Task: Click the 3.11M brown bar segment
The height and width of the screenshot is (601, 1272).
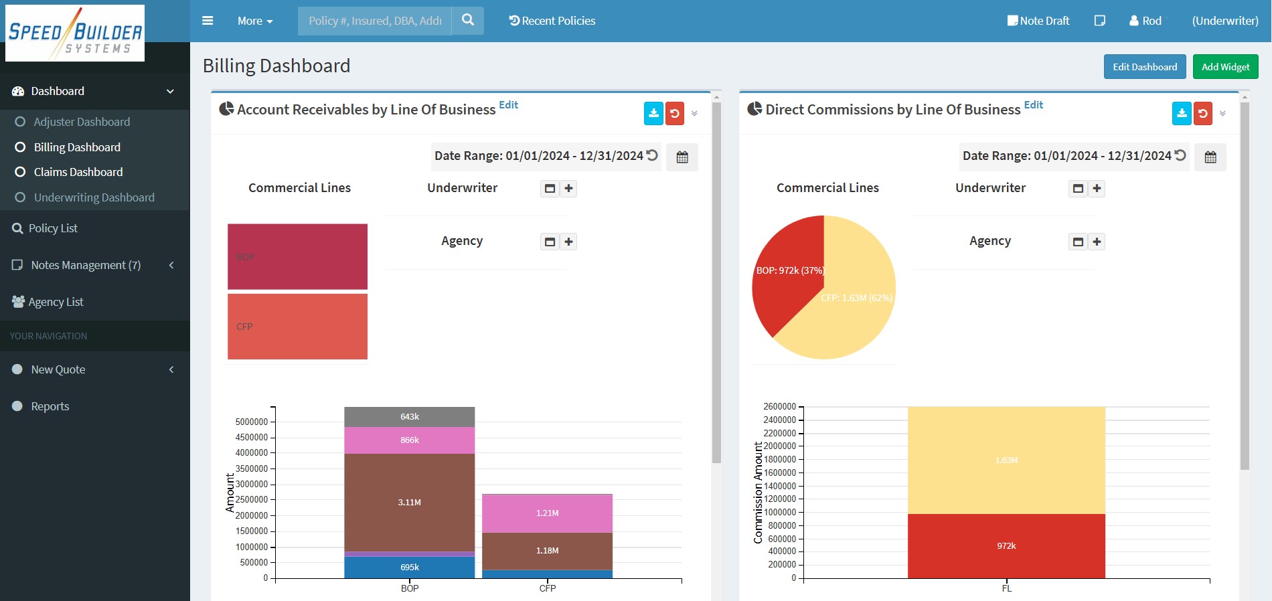Action: (x=410, y=503)
